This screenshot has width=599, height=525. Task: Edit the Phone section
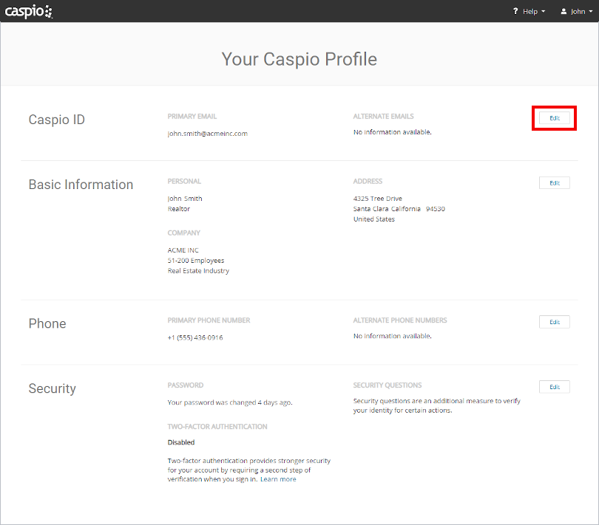pos(555,322)
